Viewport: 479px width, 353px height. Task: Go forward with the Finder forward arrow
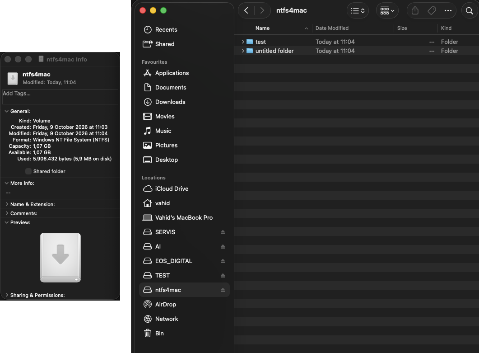point(262,11)
